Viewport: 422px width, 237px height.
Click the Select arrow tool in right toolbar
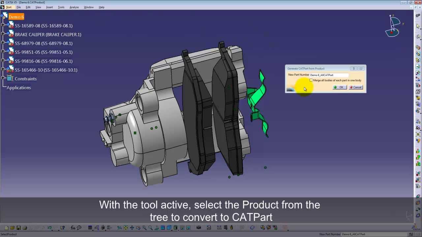418,26
